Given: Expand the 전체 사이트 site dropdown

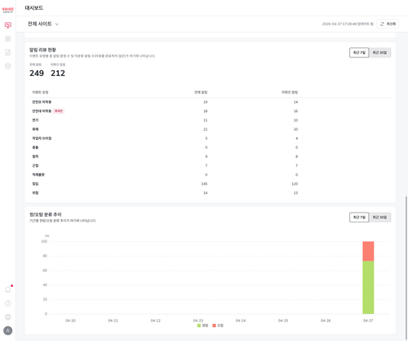Looking at the screenshot, I should (43, 24).
